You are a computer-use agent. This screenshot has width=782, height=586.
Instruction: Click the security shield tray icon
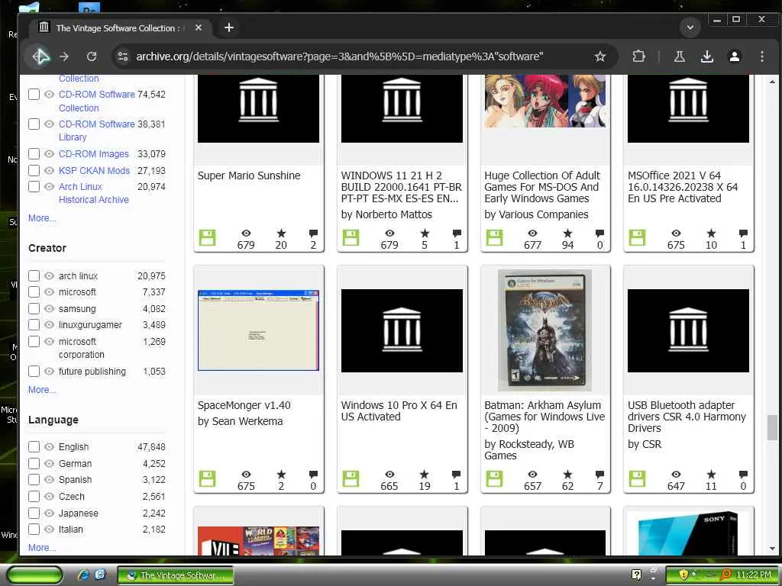tap(683, 575)
